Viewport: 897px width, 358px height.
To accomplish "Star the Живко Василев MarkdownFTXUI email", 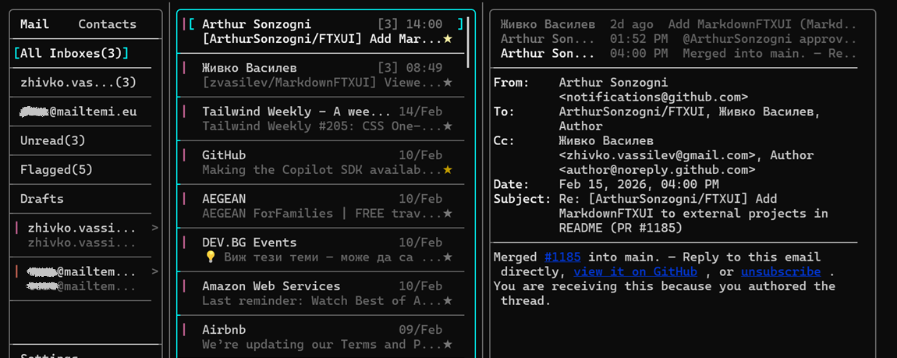I will point(448,83).
